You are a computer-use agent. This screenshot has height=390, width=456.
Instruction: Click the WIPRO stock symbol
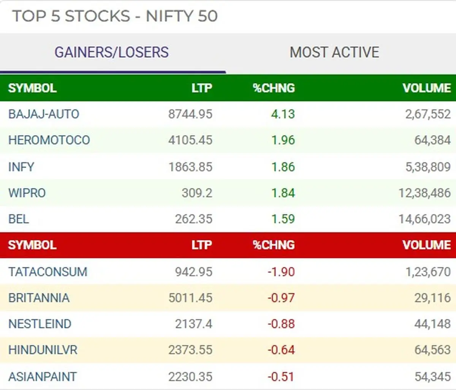(26, 193)
